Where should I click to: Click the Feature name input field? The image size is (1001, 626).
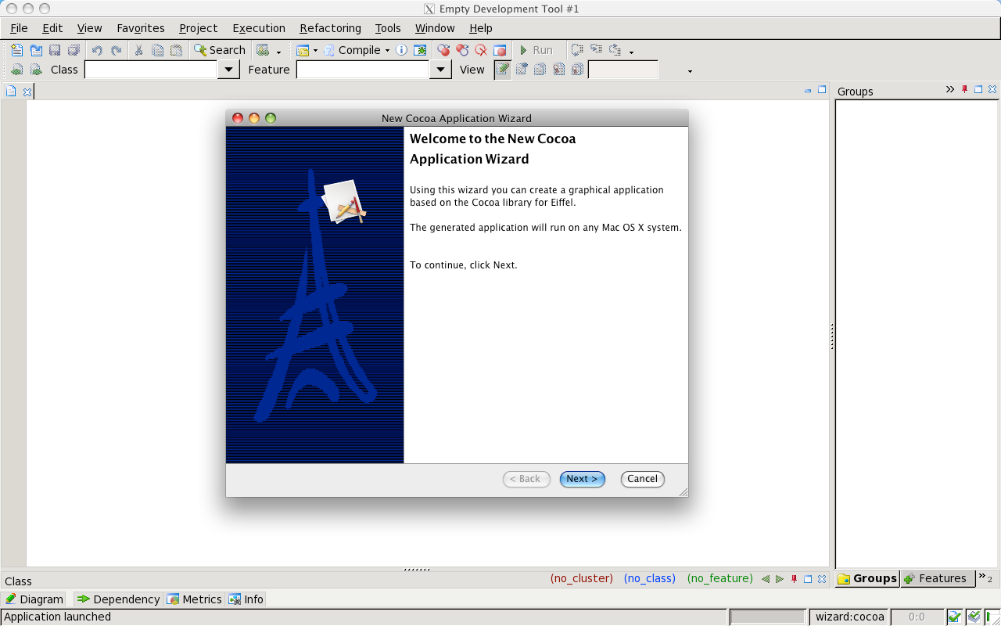pyautogui.click(x=363, y=70)
